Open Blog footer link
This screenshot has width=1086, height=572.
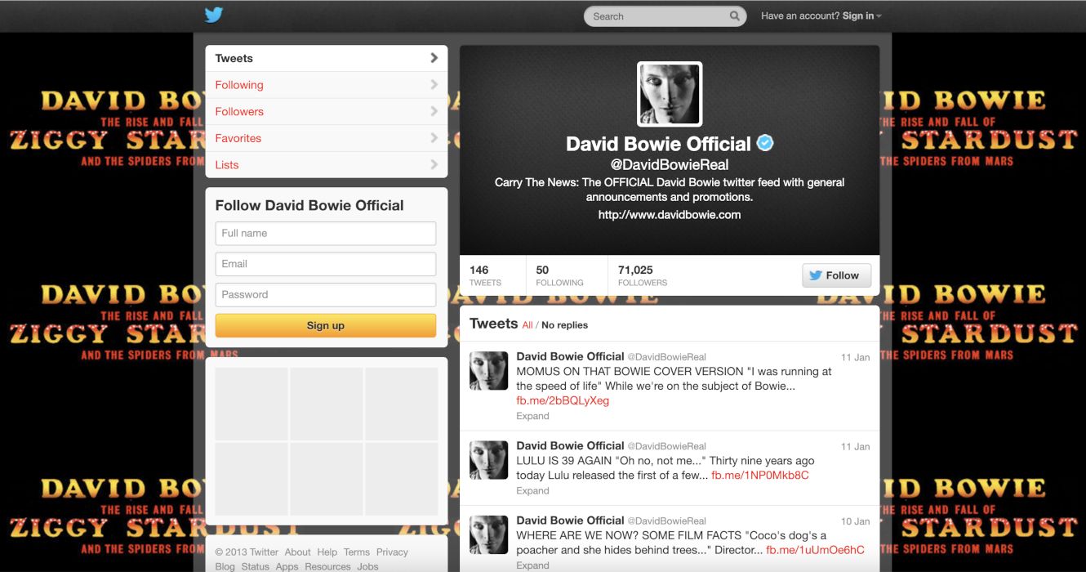coord(225,566)
